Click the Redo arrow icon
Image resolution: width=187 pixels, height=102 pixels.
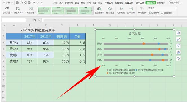[x=38, y=3]
